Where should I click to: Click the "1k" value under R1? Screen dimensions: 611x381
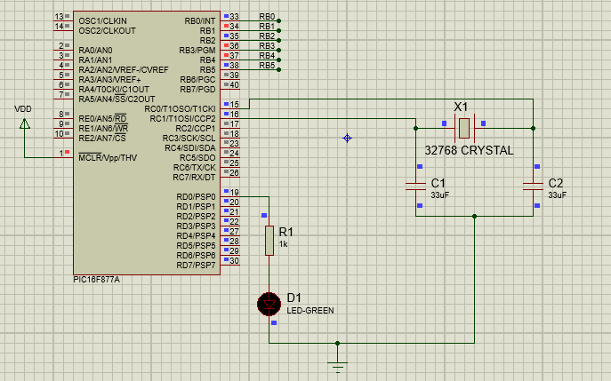click(284, 244)
